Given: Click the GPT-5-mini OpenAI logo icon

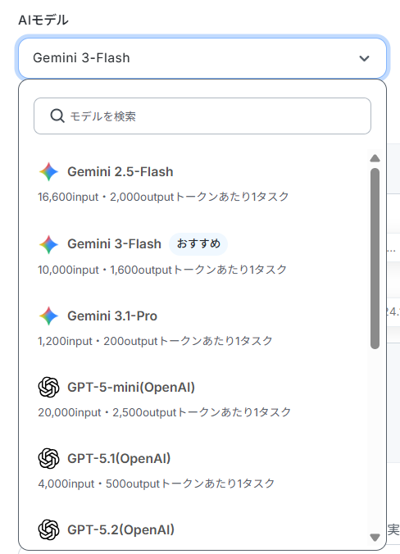Looking at the screenshot, I should (48, 388).
